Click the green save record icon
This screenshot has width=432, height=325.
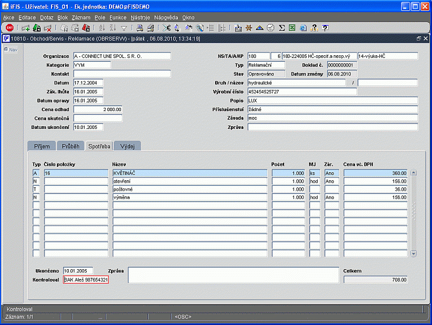[37, 28]
